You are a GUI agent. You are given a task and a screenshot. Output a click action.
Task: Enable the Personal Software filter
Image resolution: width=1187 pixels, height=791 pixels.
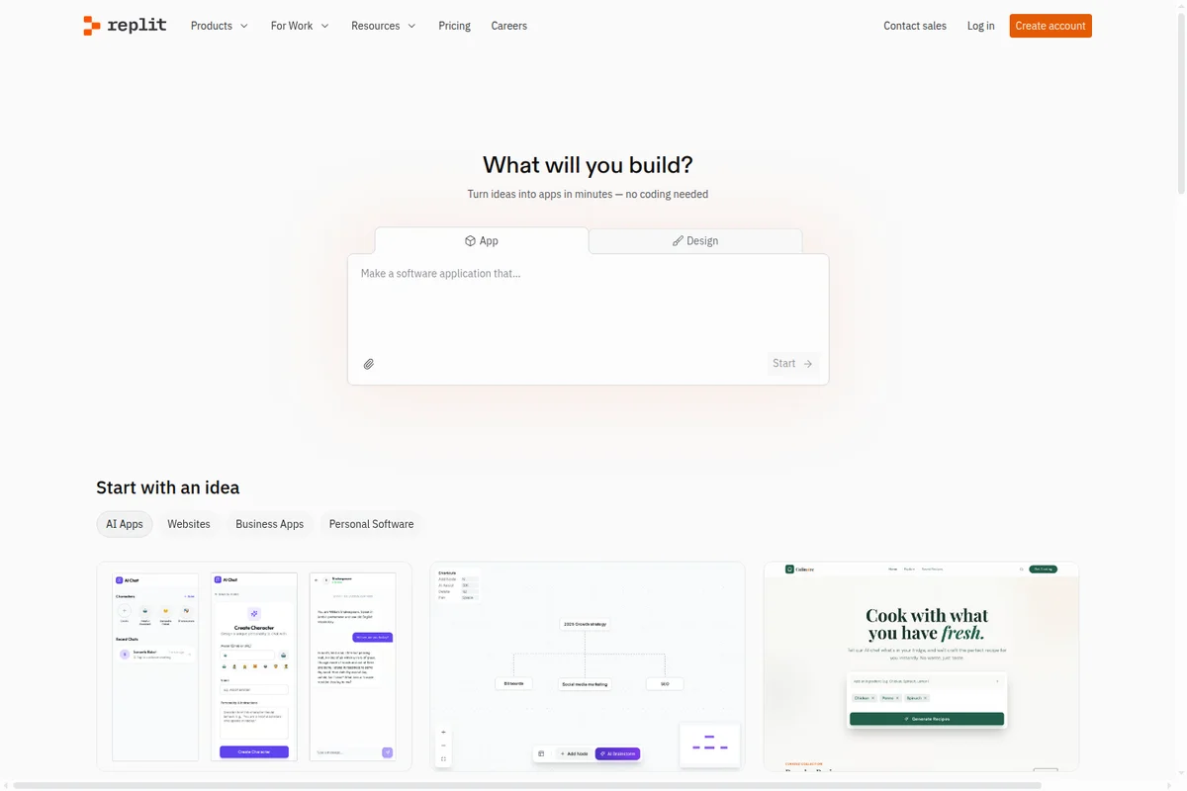[371, 524]
